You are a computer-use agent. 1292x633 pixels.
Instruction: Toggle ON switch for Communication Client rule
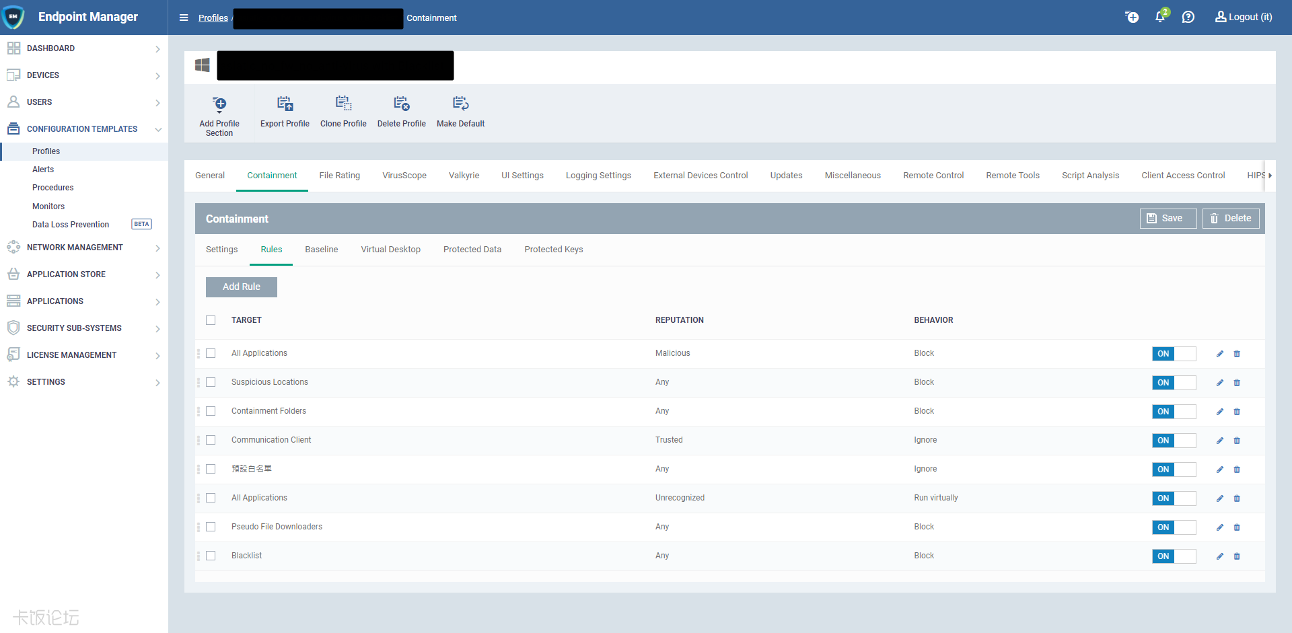(1174, 441)
